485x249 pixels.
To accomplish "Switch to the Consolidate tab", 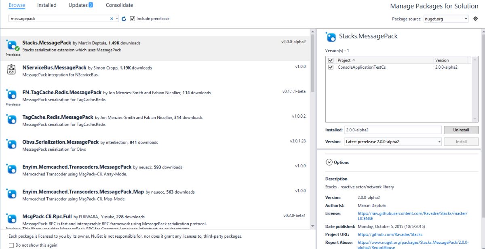I will coord(119,5).
